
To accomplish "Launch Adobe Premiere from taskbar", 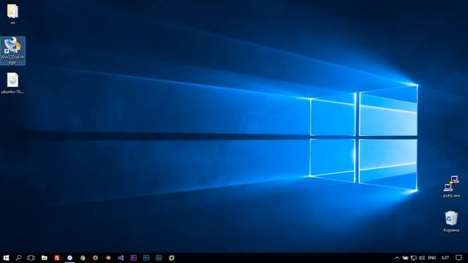I will pos(133,258).
